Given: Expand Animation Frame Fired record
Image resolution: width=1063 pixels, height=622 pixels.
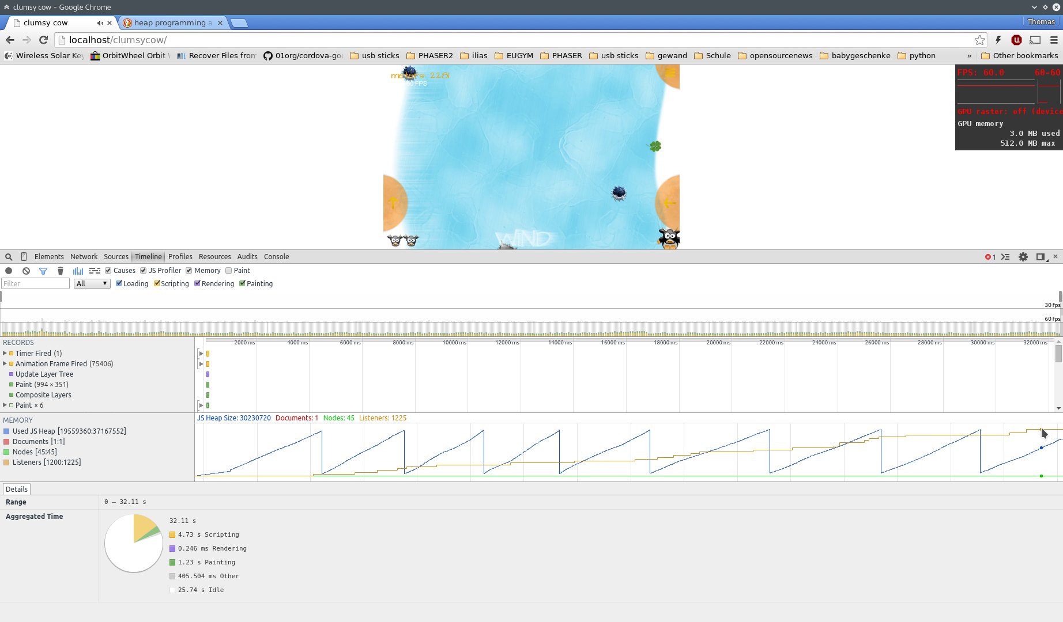Looking at the screenshot, I should pyautogui.click(x=5, y=364).
